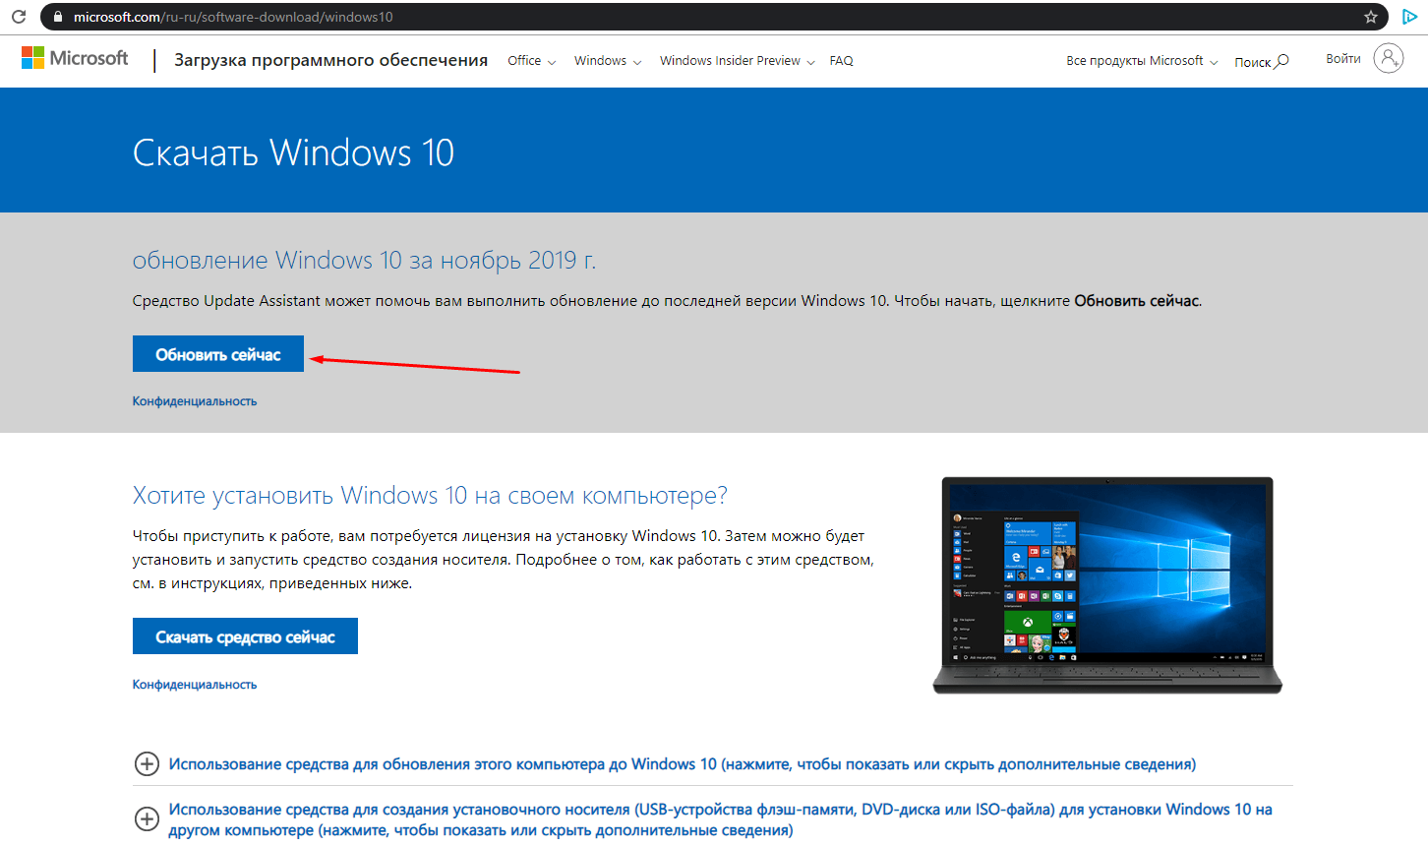Expand Использование средства для создания установочного носителя
The image size is (1428, 846).
click(x=720, y=819)
